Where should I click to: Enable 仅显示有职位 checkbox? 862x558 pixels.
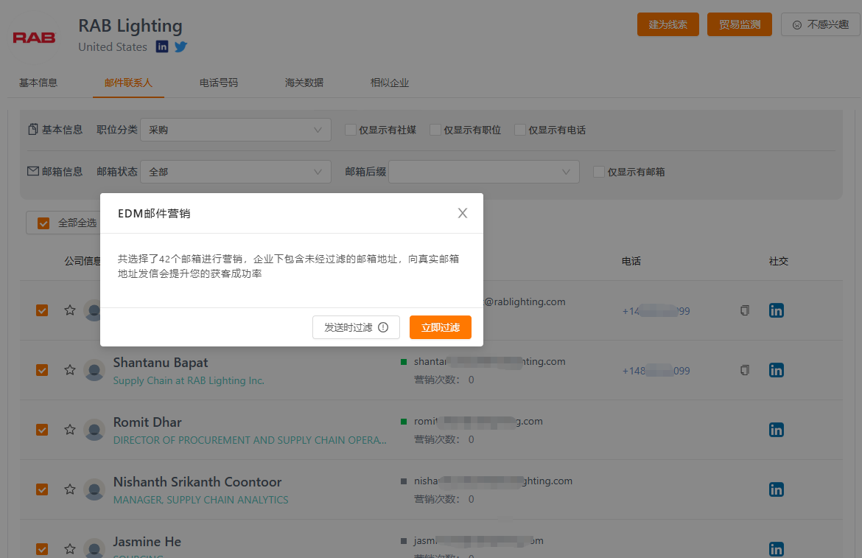click(435, 130)
